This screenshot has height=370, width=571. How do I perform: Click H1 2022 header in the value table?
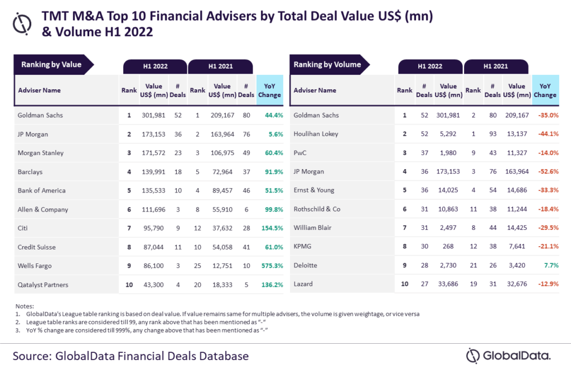coord(155,66)
